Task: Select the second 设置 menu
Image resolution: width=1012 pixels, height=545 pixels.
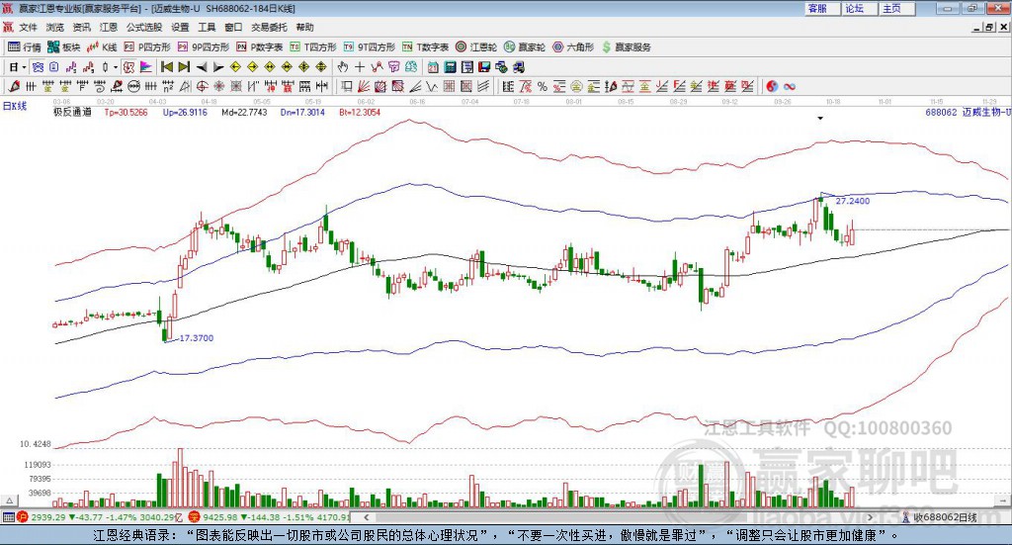Action: (180, 27)
